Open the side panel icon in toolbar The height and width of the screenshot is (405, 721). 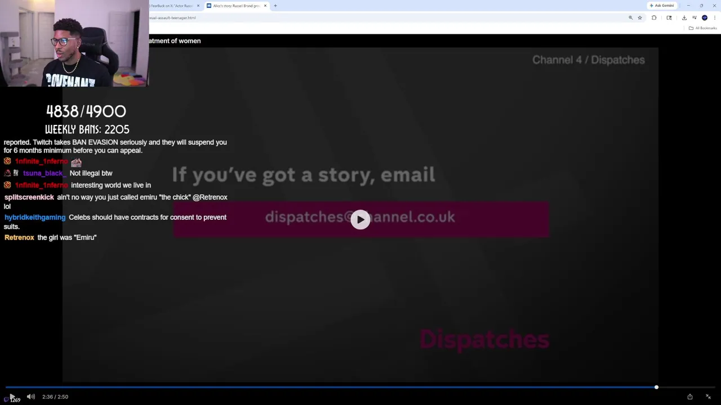point(669,17)
